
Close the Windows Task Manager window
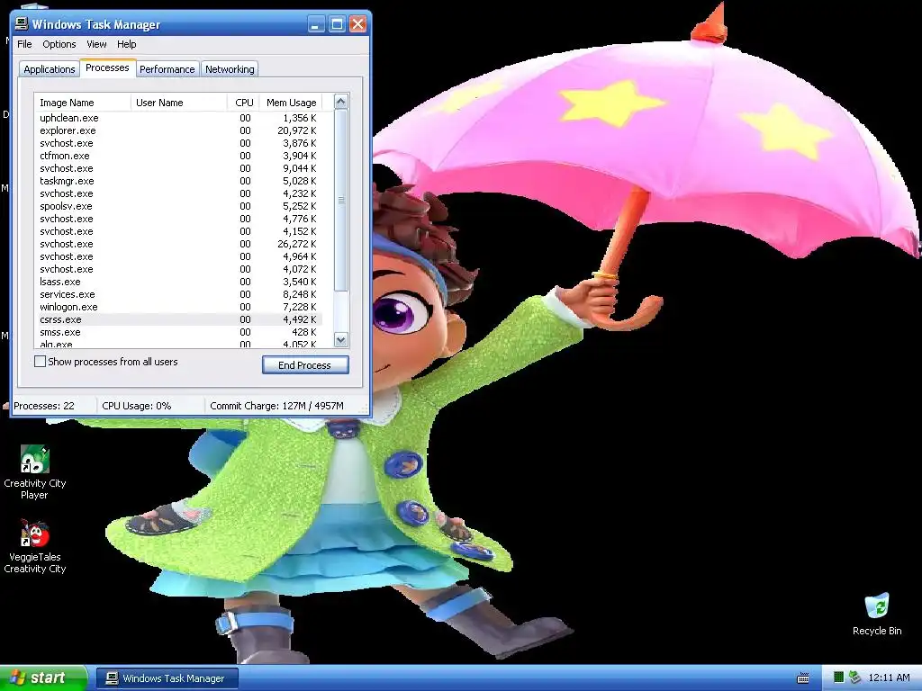click(x=357, y=24)
